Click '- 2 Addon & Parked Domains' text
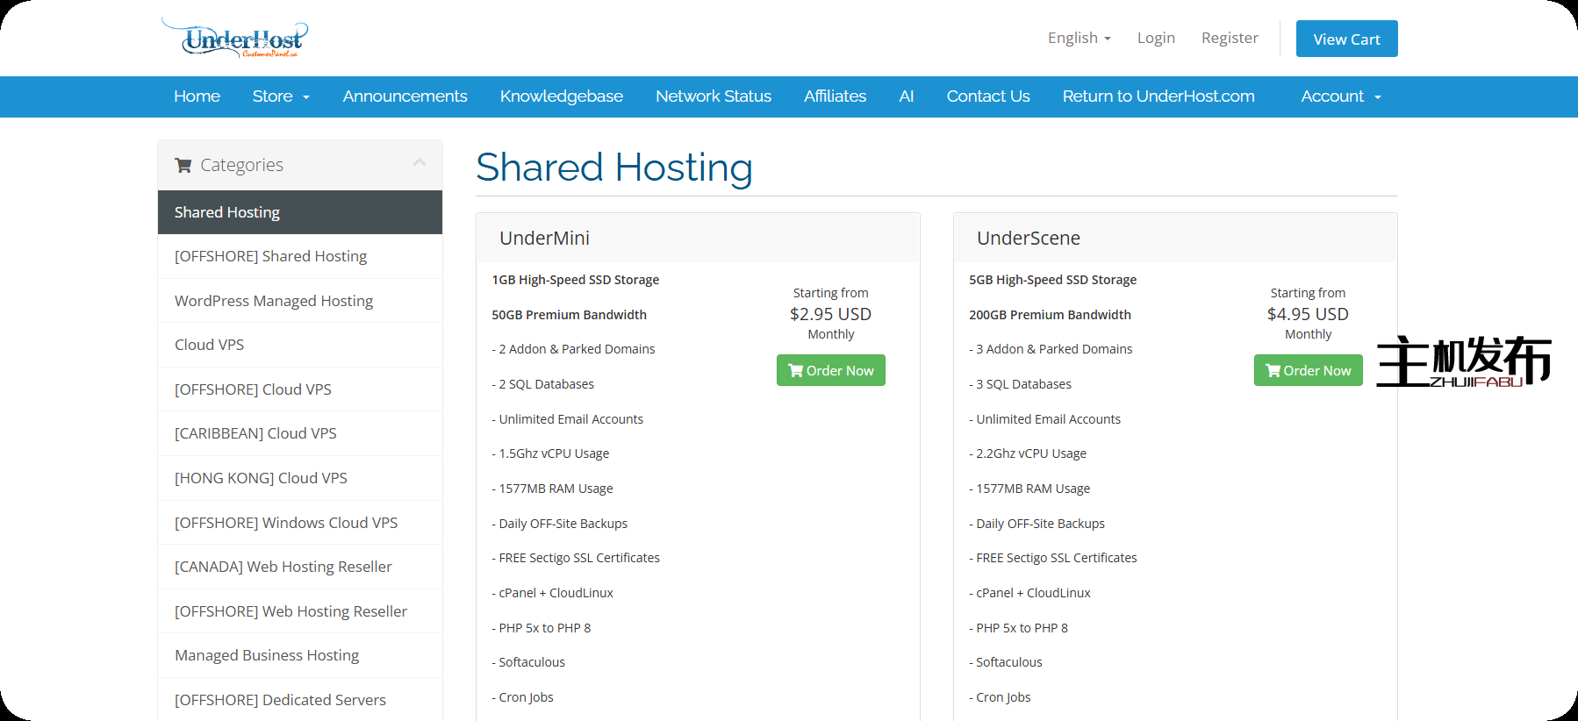 [573, 349]
